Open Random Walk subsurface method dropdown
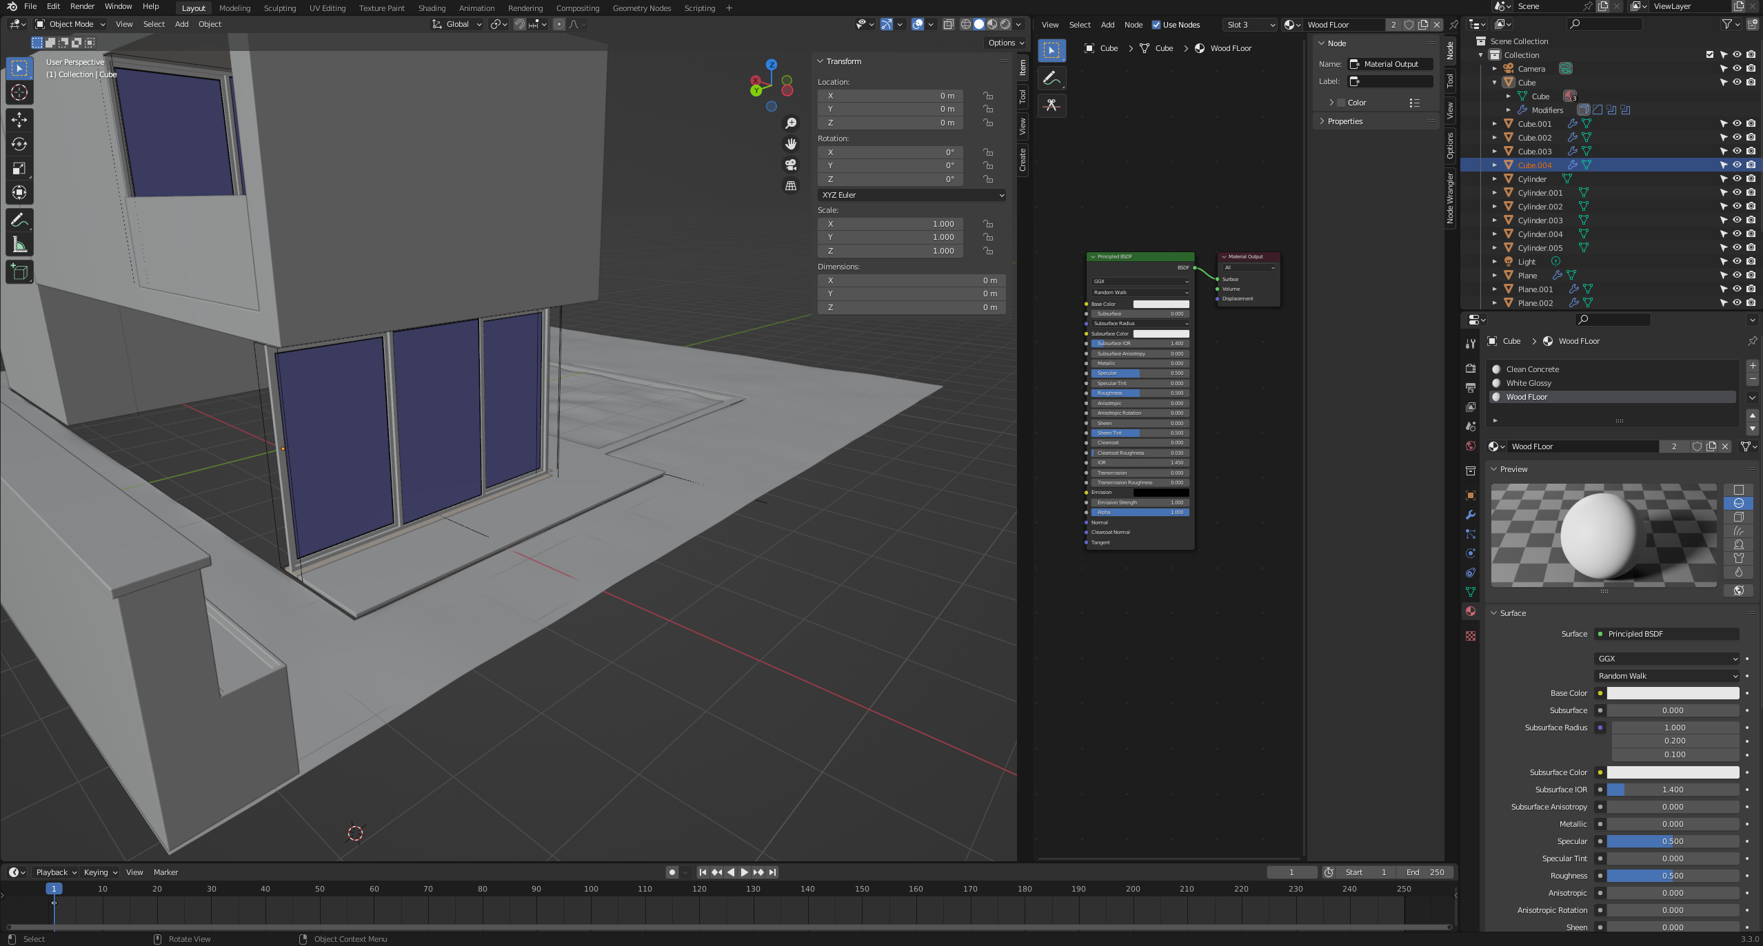Viewport: 1763px width, 946px height. point(1666,676)
